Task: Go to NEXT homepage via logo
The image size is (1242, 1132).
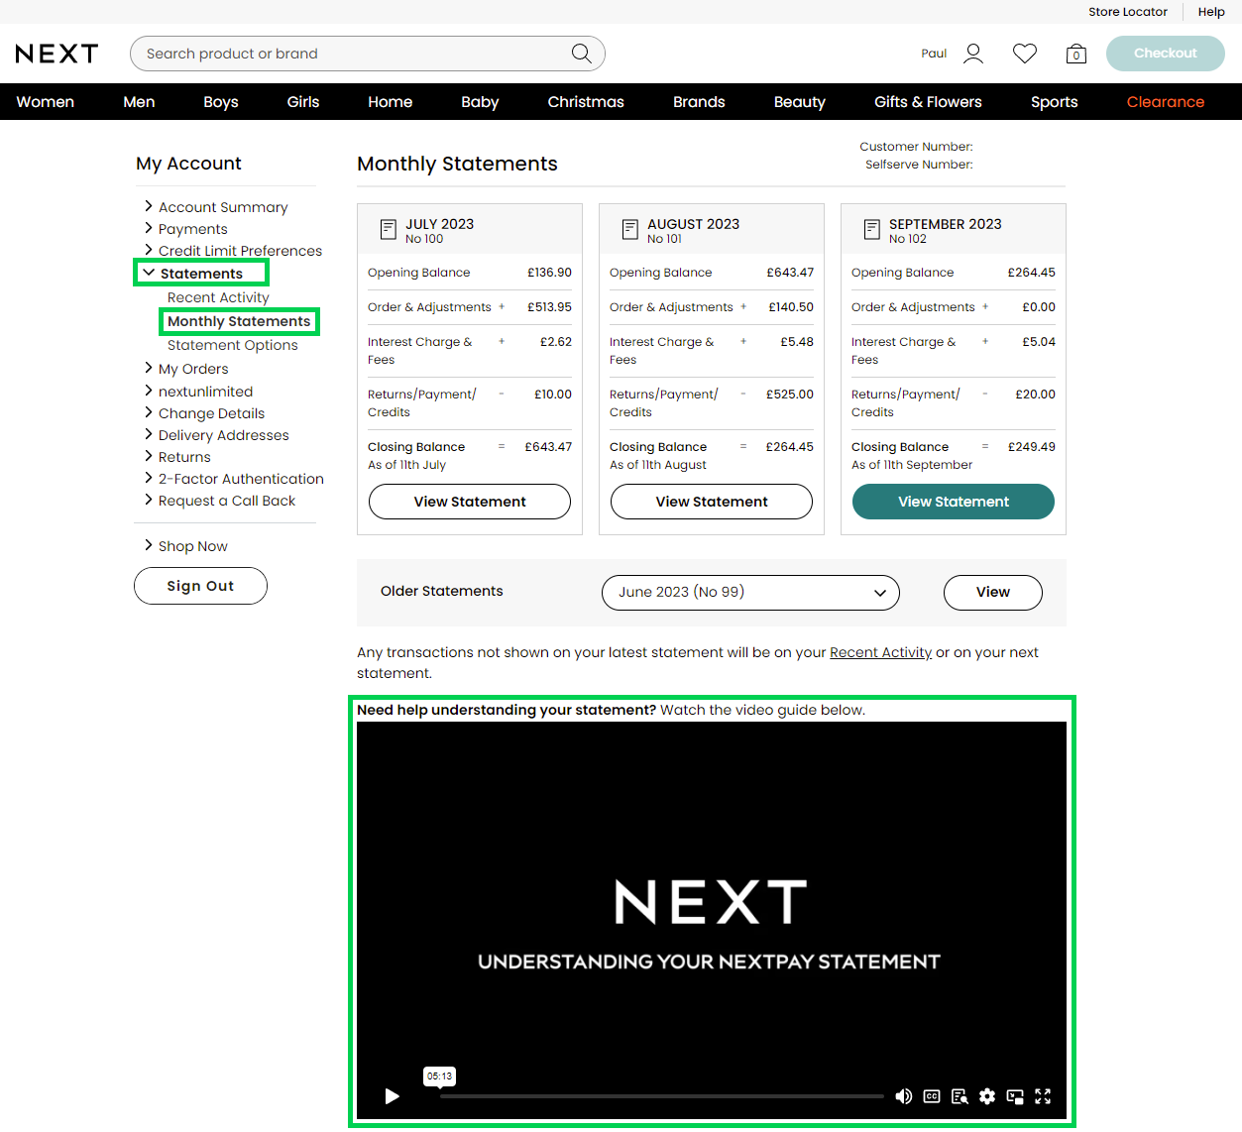Action: tap(56, 54)
